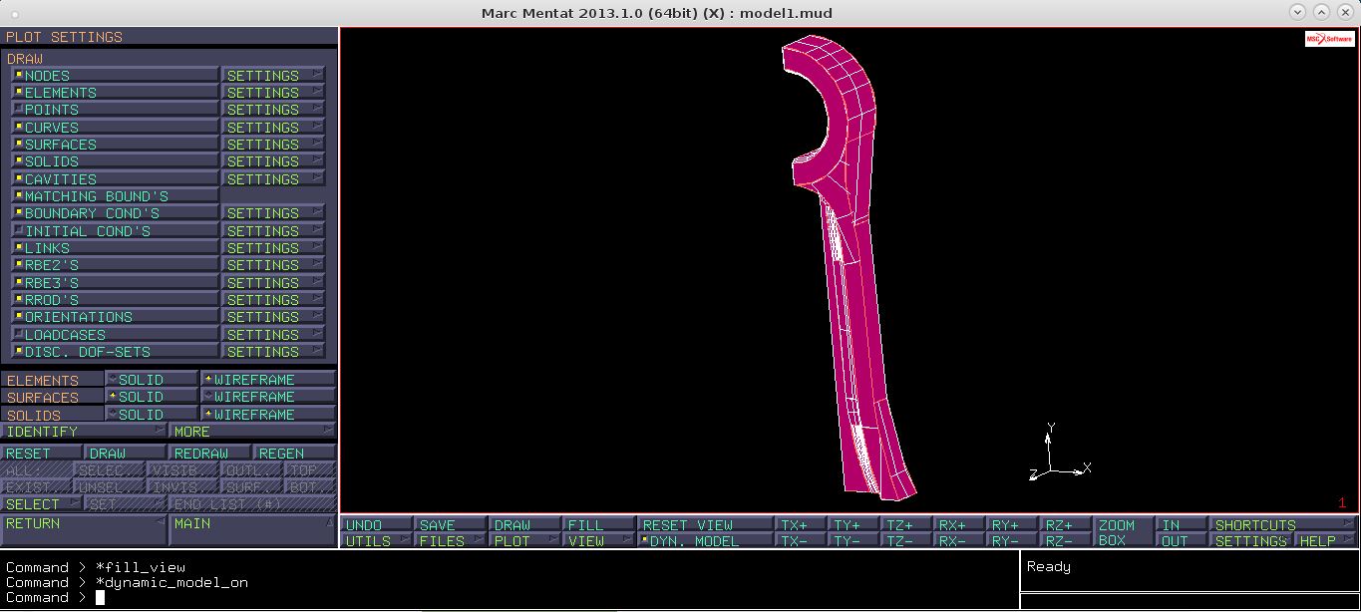The height and width of the screenshot is (612, 1361).
Task: Set SURFACES to WIREFRAME rendering
Action: tap(268, 397)
